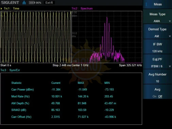Click the AM Depth current value 49.768

(x=55, y=103)
